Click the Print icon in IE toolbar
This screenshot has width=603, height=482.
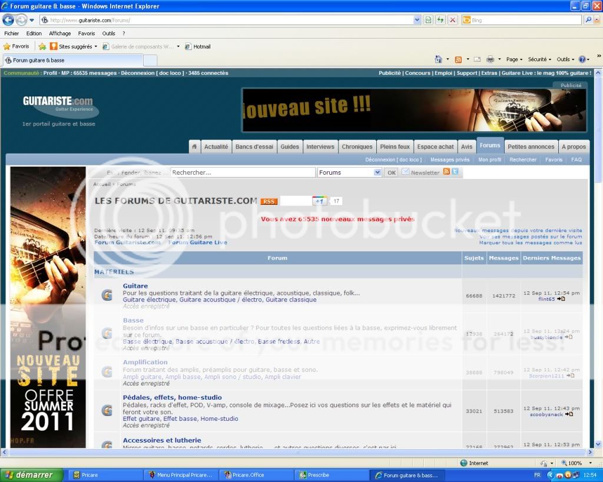point(490,59)
